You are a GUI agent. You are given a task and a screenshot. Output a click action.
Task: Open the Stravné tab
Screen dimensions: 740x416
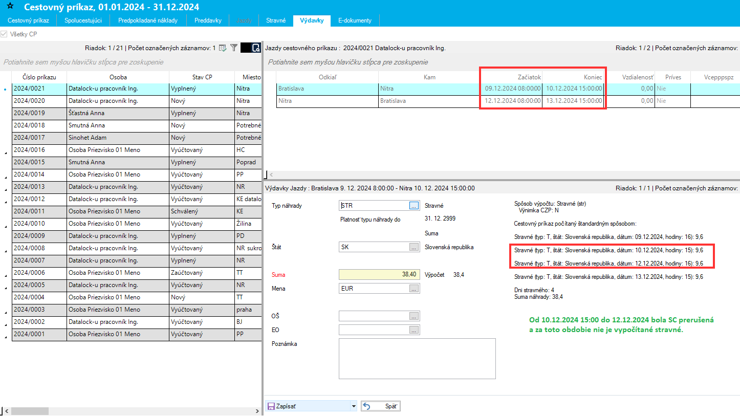[x=276, y=20]
